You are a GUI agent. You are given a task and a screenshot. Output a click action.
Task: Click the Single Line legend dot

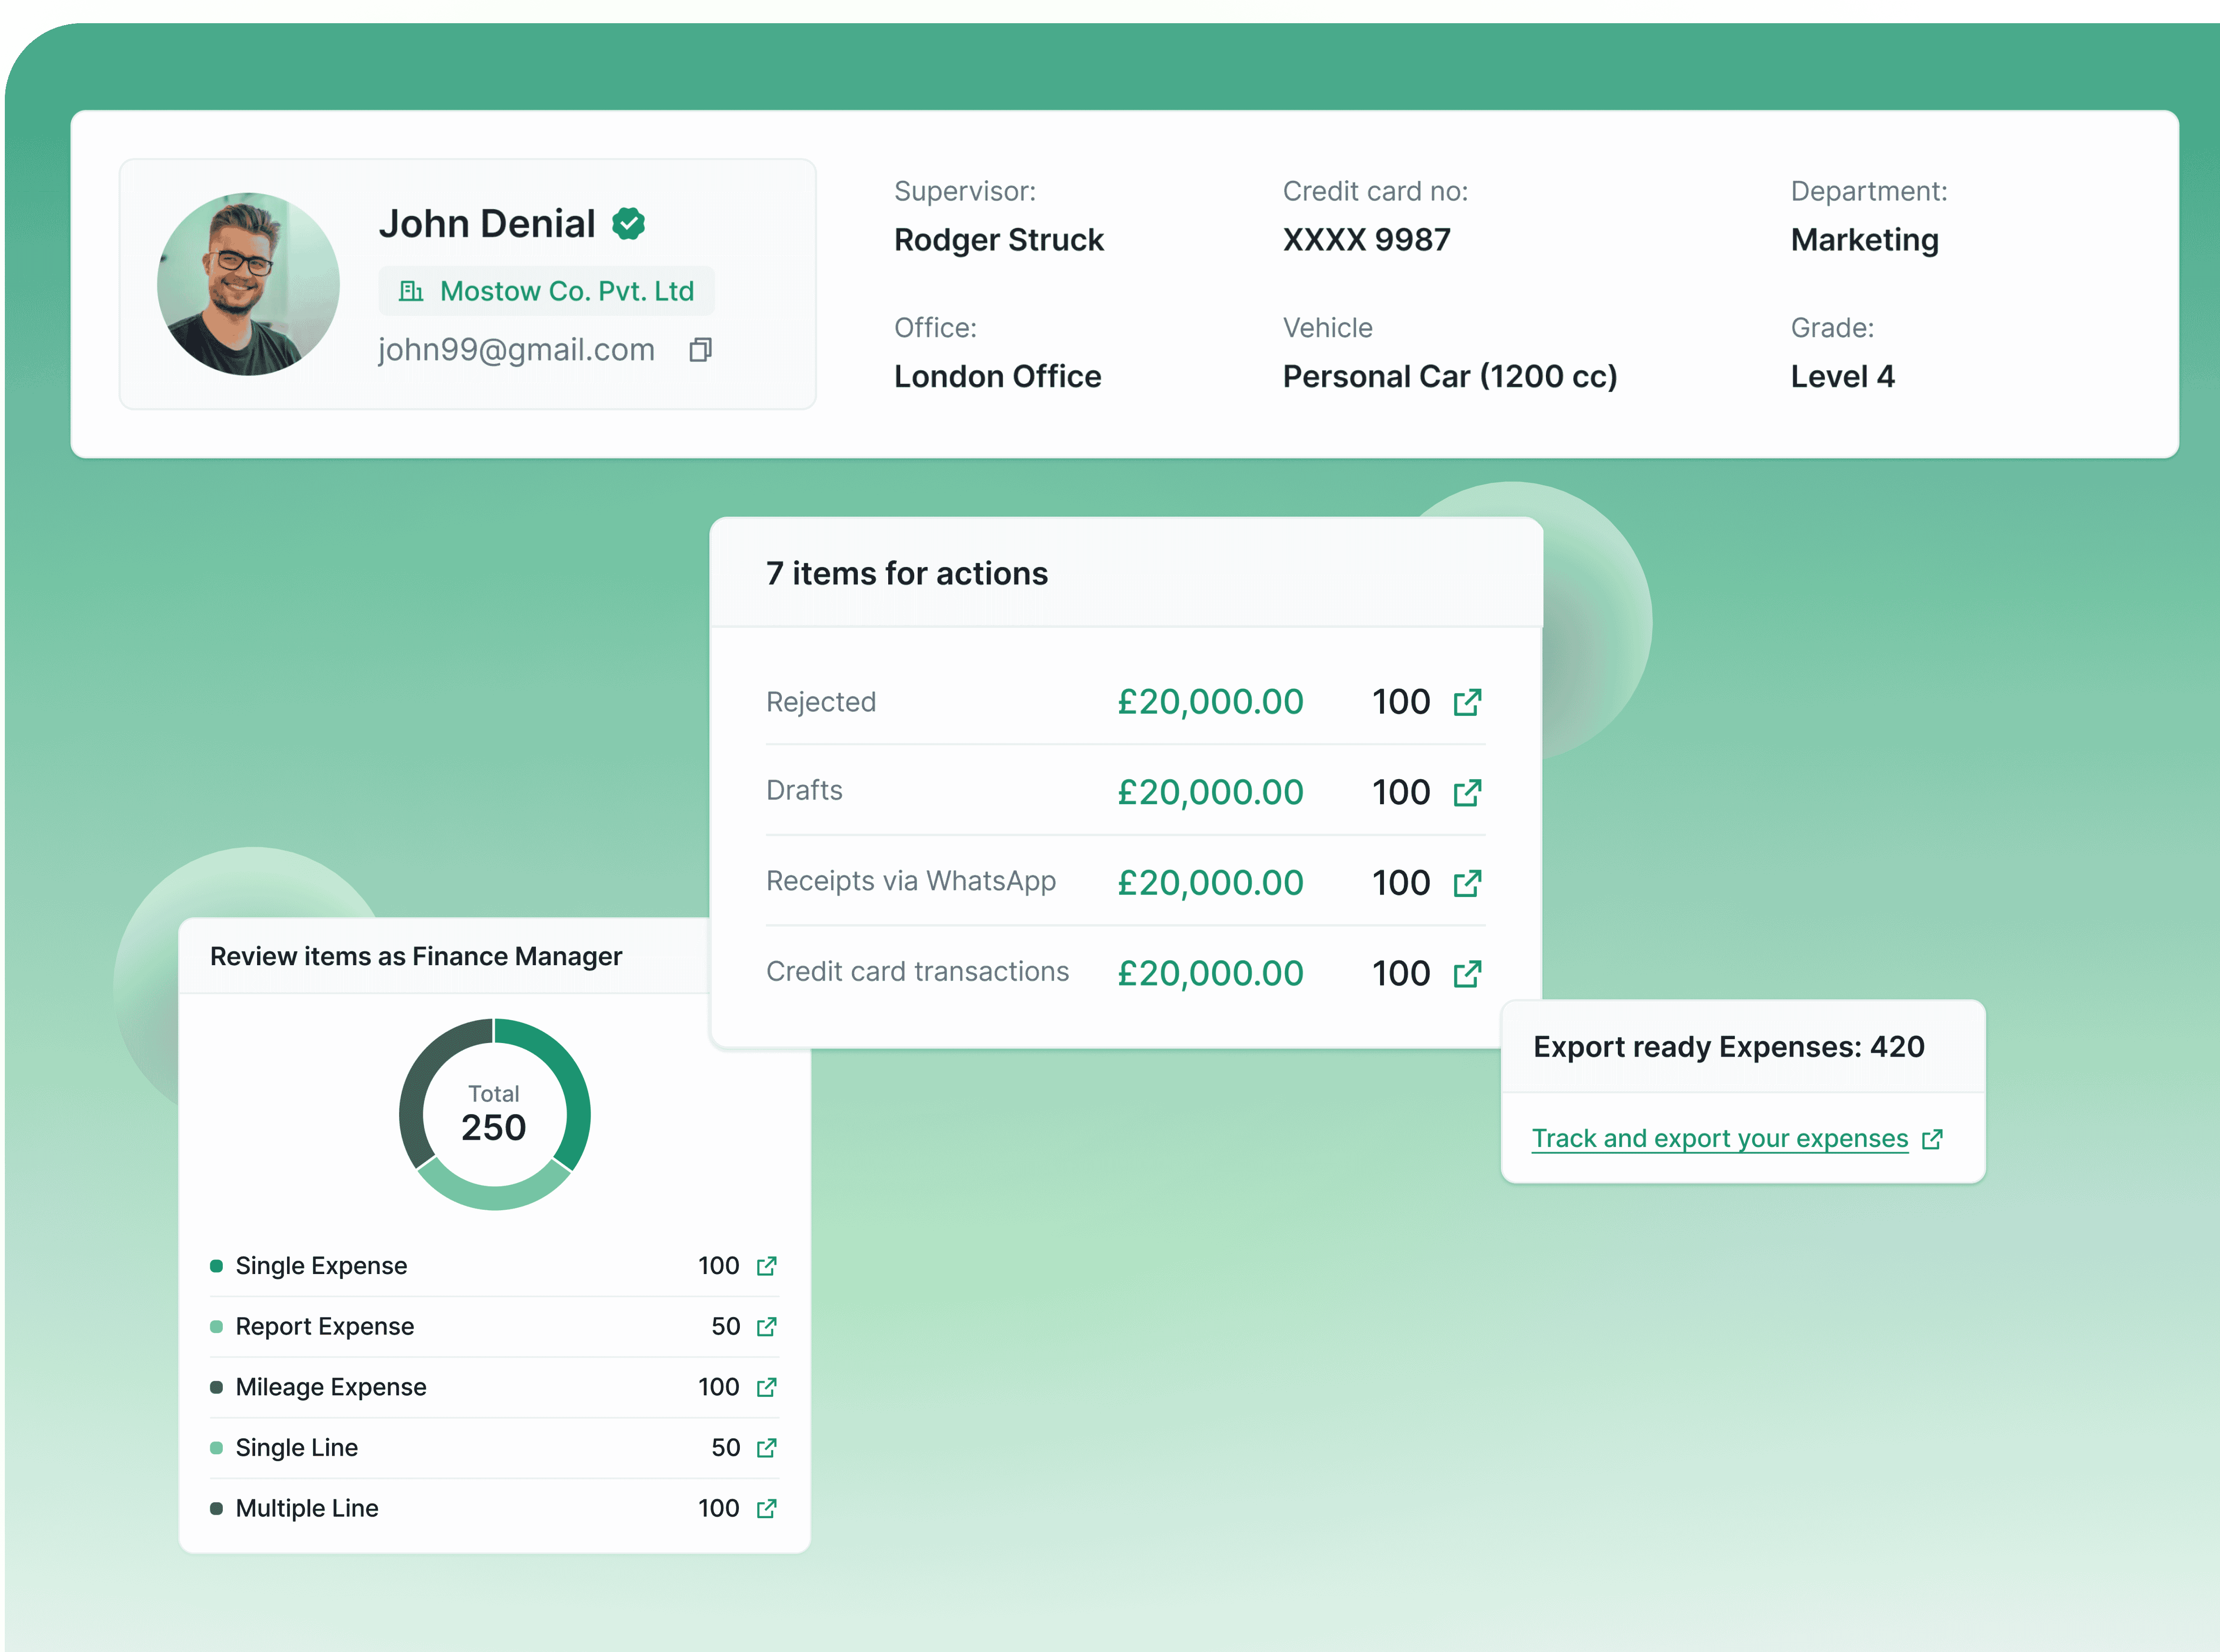pyautogui.click(x=216, y=1448)
